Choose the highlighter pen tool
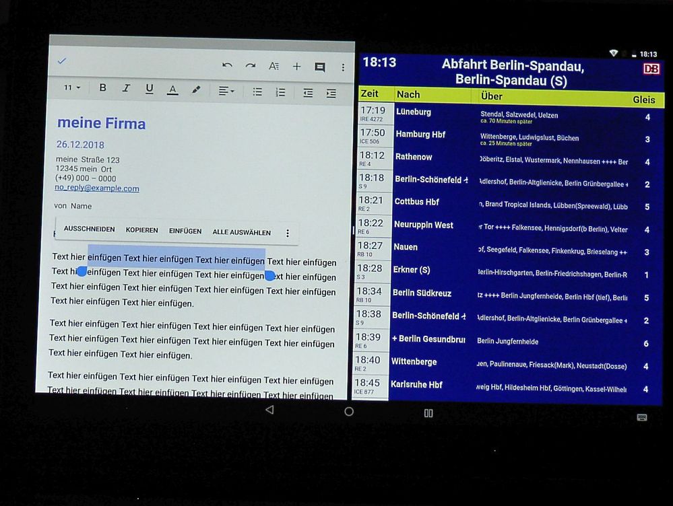 pos(196,89)
